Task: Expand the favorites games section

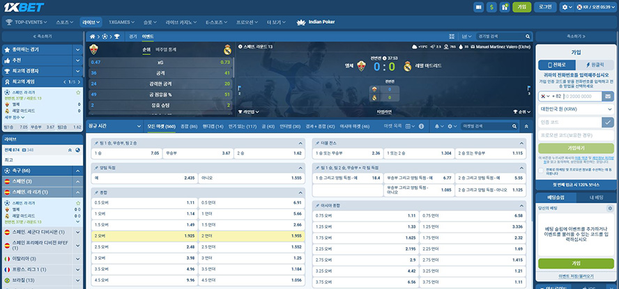Action: coord(78,49)
